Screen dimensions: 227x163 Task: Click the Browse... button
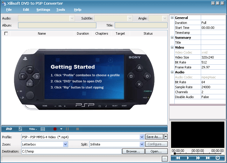(x=133, y=151)
